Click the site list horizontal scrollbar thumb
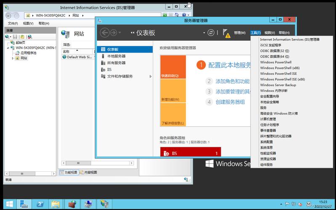336x210 pixels. point(78,163)
